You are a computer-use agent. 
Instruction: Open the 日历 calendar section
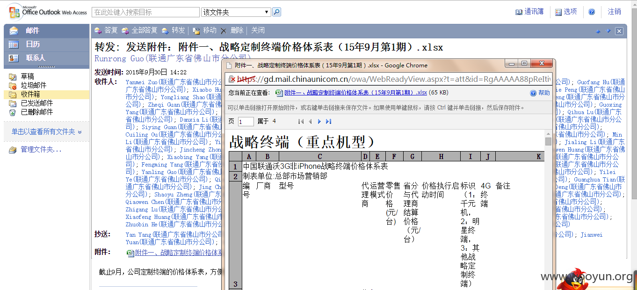coord(47,44)
